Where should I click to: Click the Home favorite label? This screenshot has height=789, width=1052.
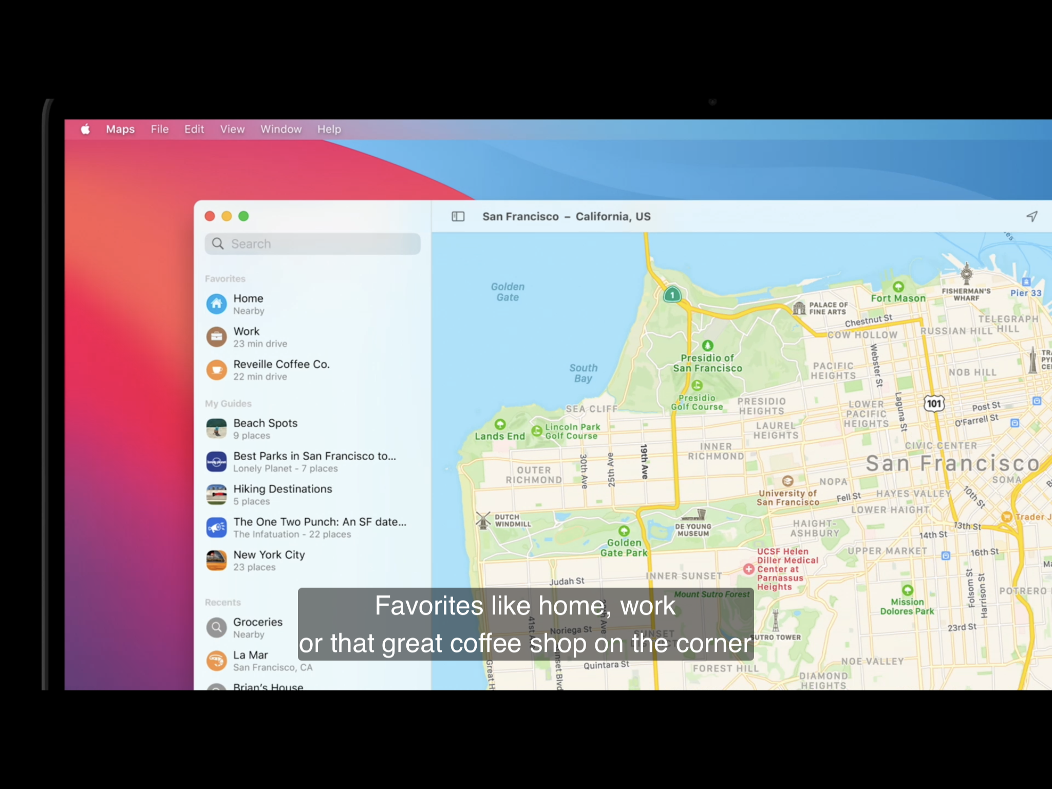(248, 298)
